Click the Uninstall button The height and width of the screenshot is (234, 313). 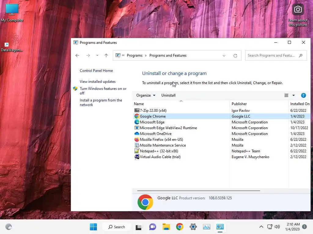point(168,95)
